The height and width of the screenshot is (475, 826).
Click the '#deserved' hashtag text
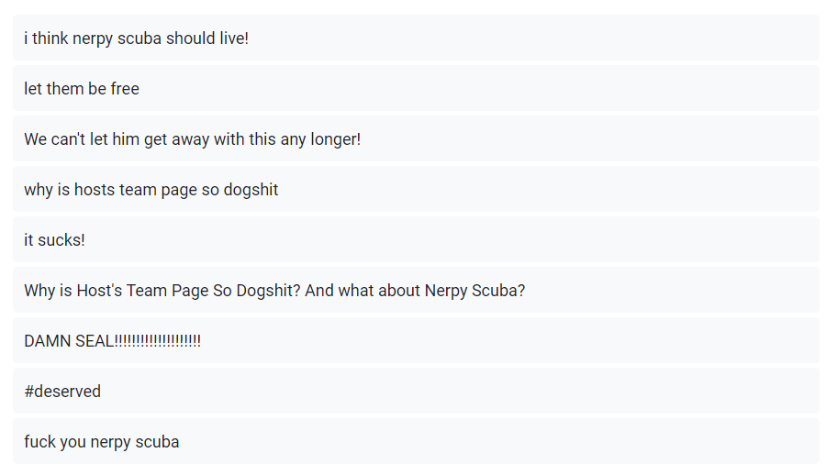pos(62,392)
